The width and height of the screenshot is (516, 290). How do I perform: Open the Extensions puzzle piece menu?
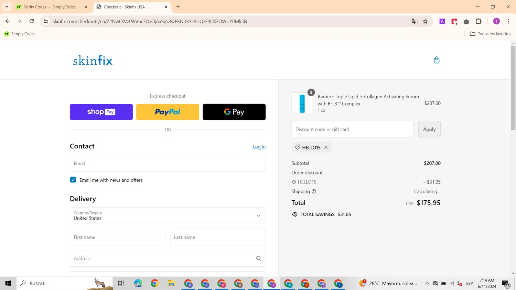(x=479, y=21)
